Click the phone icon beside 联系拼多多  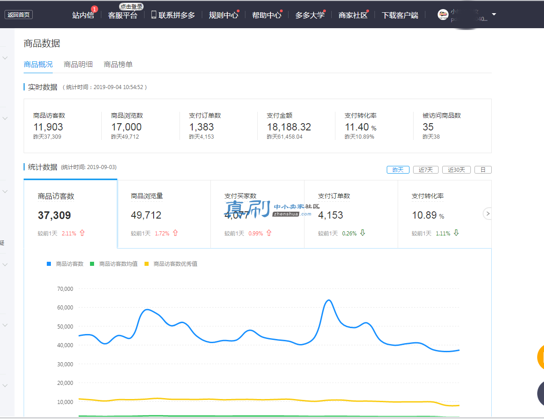[154, 15]
